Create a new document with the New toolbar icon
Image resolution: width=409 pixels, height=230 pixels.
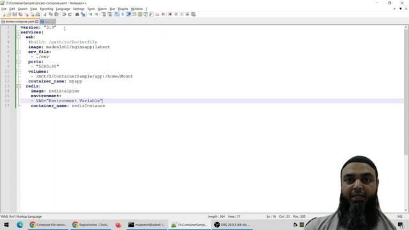[x=4, y=14]
